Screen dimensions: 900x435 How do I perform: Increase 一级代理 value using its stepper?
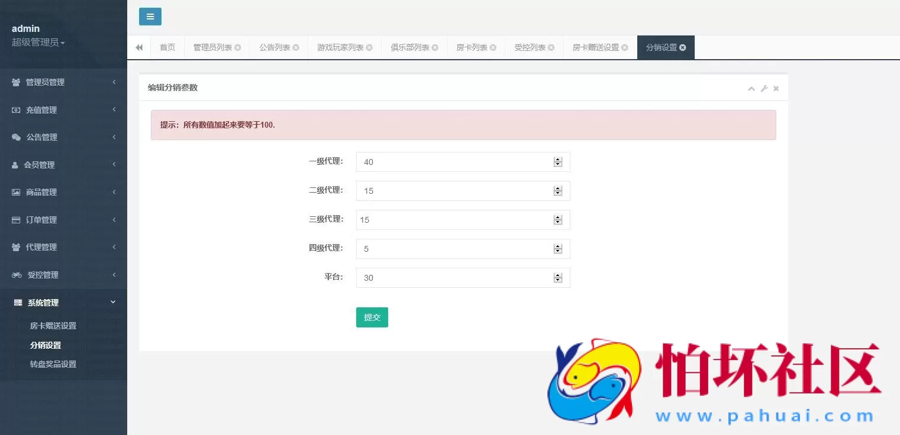[557, 158]
